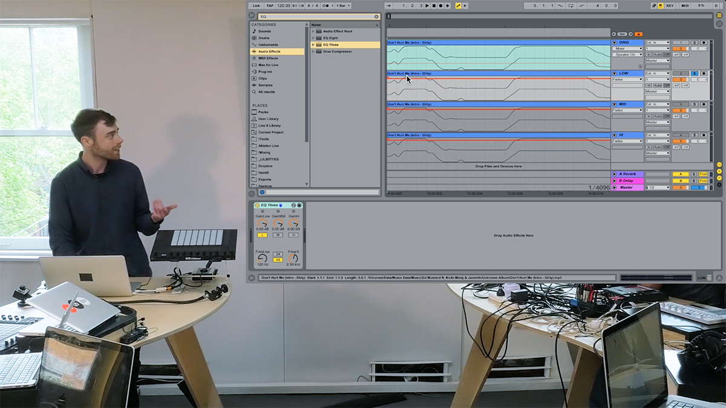Viewport: 726px width, 408px height.
Task: Open LOW track Fades chooser
Action: [x=627, y=79]
